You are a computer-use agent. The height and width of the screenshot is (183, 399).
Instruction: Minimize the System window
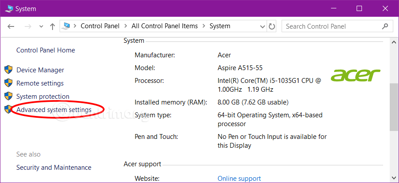(333, 9)
